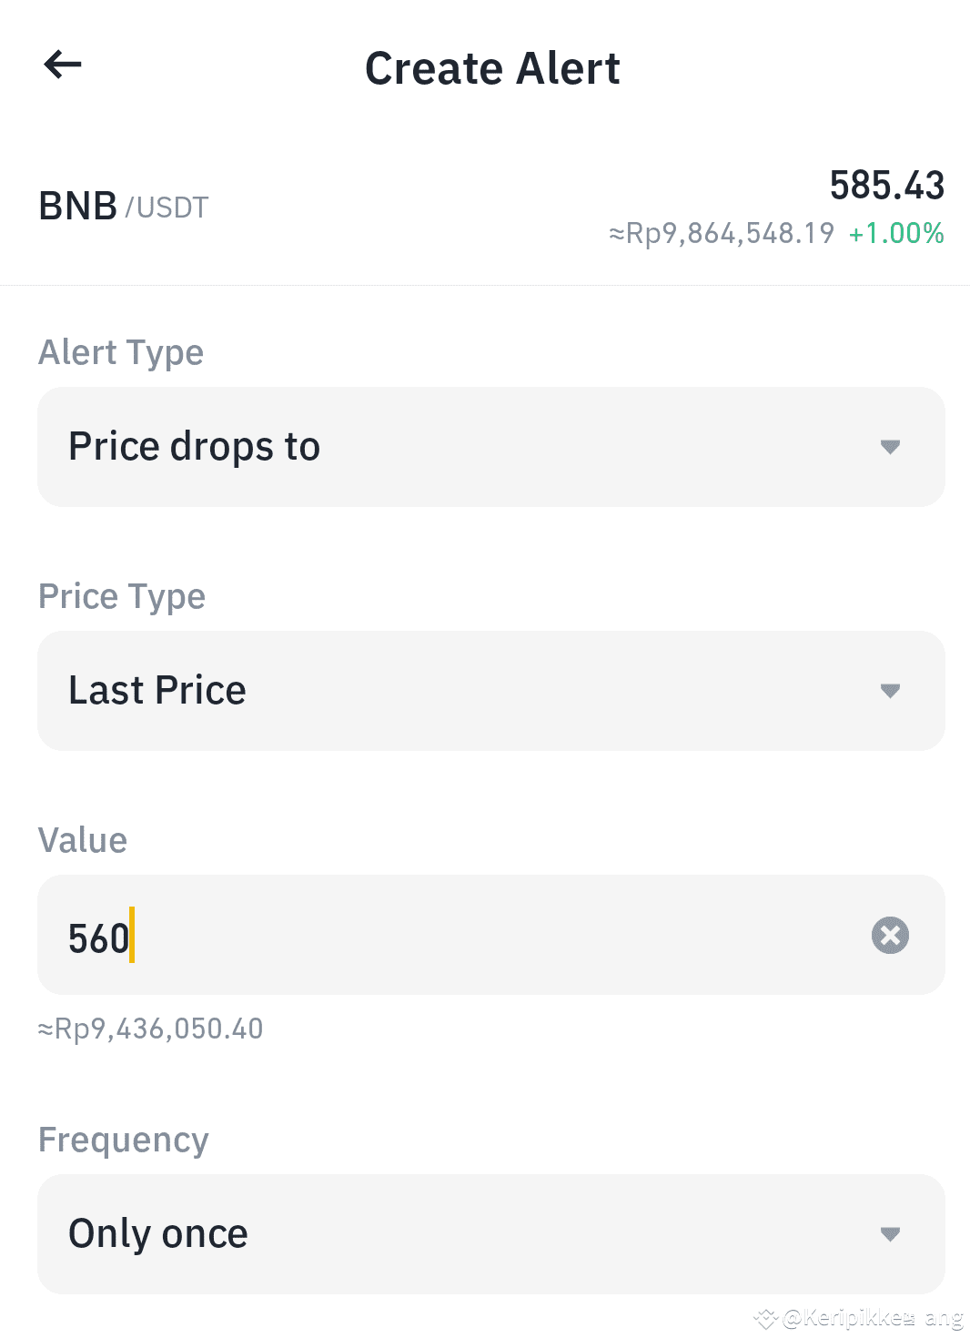Tap the Frequency label
The height and width of the screenshot is (1338, 970).
point(124,1140)
